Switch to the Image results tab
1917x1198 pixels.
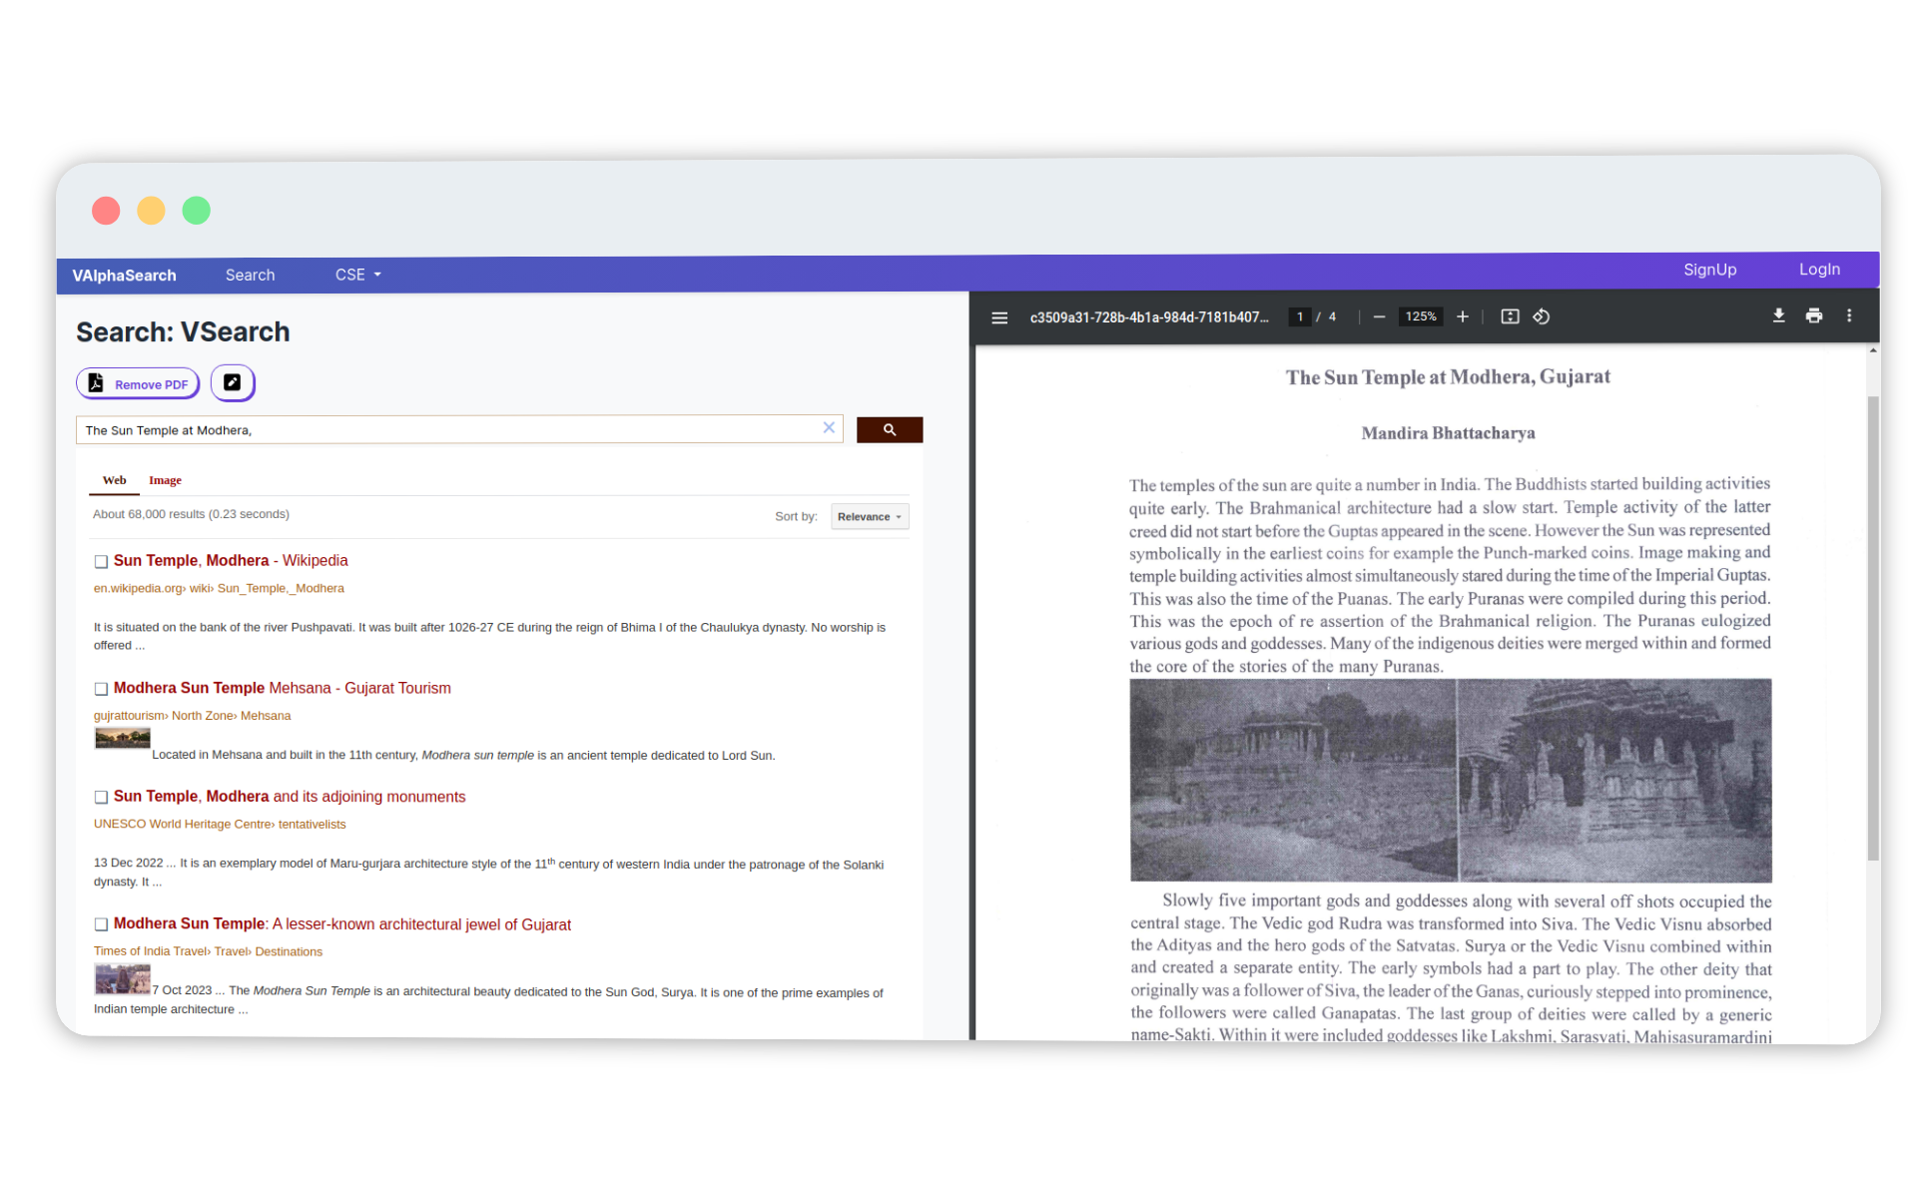[165, 480]
